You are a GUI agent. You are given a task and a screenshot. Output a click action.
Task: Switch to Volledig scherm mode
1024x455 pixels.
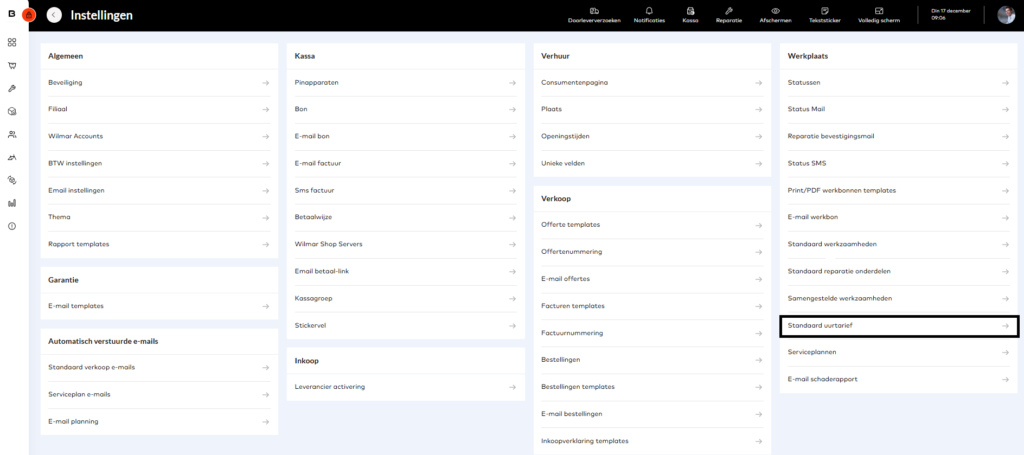point(879,15)
